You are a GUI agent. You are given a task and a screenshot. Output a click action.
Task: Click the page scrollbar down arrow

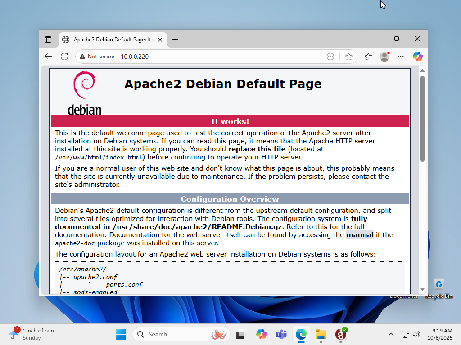[422, 289]
